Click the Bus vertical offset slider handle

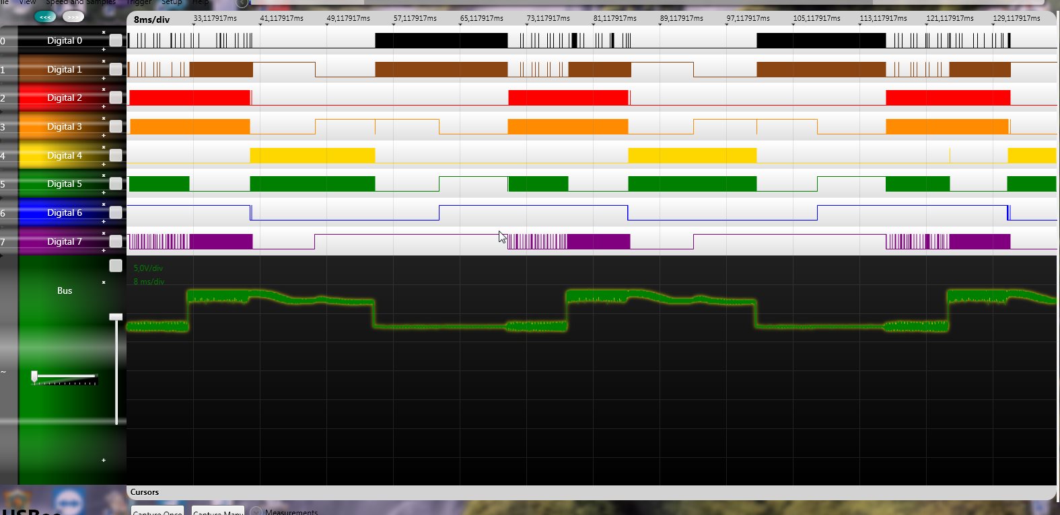(116, 317)
